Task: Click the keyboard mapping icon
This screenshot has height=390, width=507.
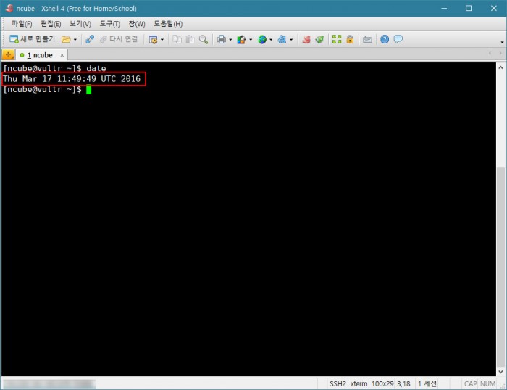Action: coord(367,39)
